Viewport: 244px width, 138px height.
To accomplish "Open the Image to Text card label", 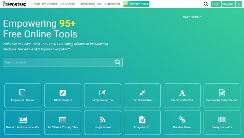I will [142, 127].
